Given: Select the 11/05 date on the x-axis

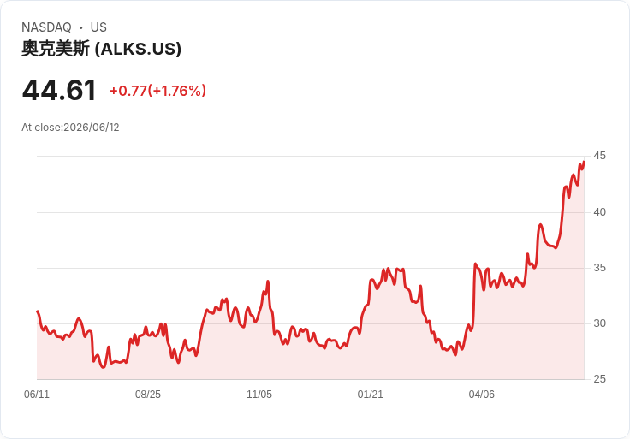Looking at the screenshot, I should point(259,394).
